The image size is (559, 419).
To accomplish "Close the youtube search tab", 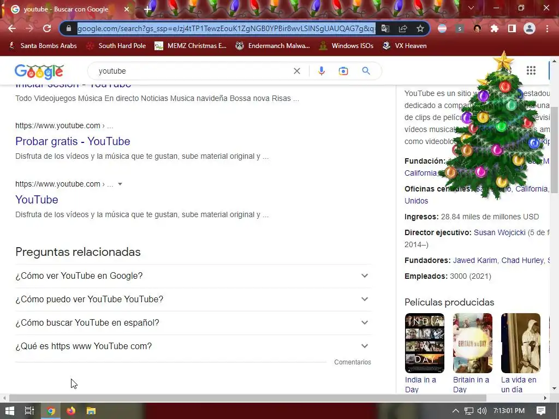I will [x=127, y=9].
